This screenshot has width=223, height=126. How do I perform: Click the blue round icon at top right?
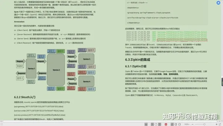(218, 3)
